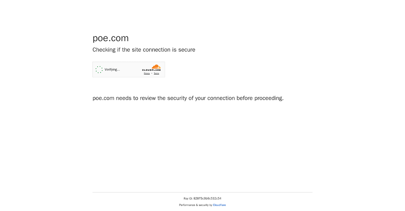Click the word "secure" in the subheading
Screen dimensions: 405x211
[x=187, y=50]
